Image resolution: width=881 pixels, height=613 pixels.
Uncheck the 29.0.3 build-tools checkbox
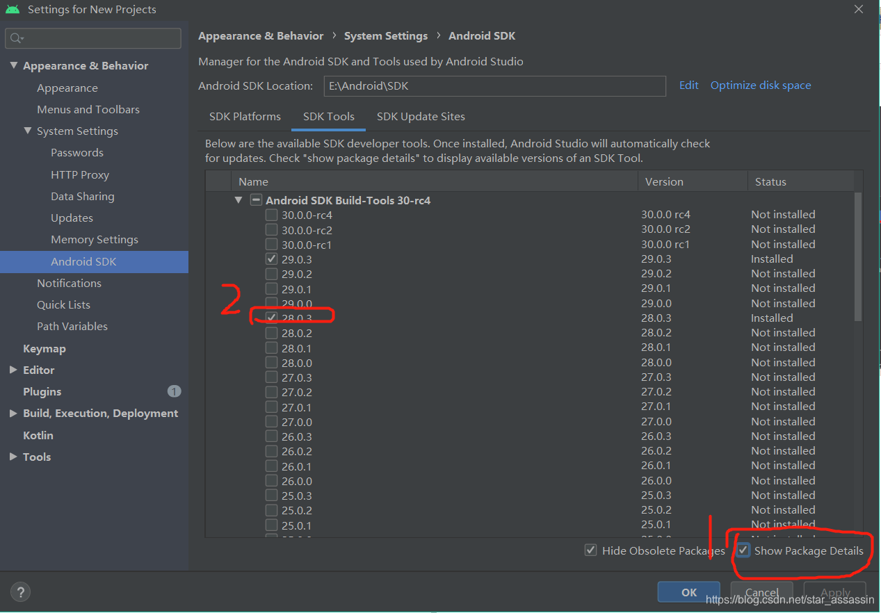point(271,259)
